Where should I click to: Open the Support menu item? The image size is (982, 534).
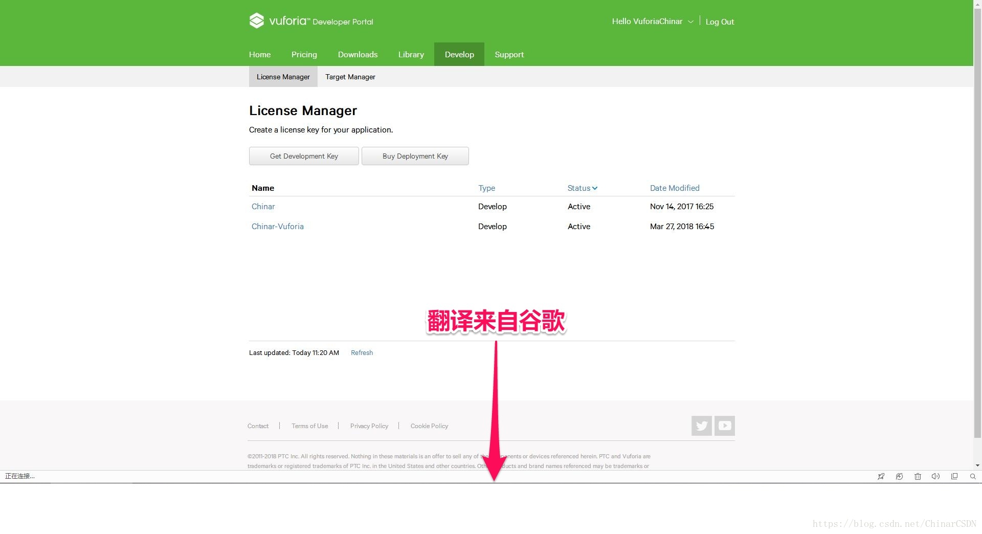[x=509, y=54]
